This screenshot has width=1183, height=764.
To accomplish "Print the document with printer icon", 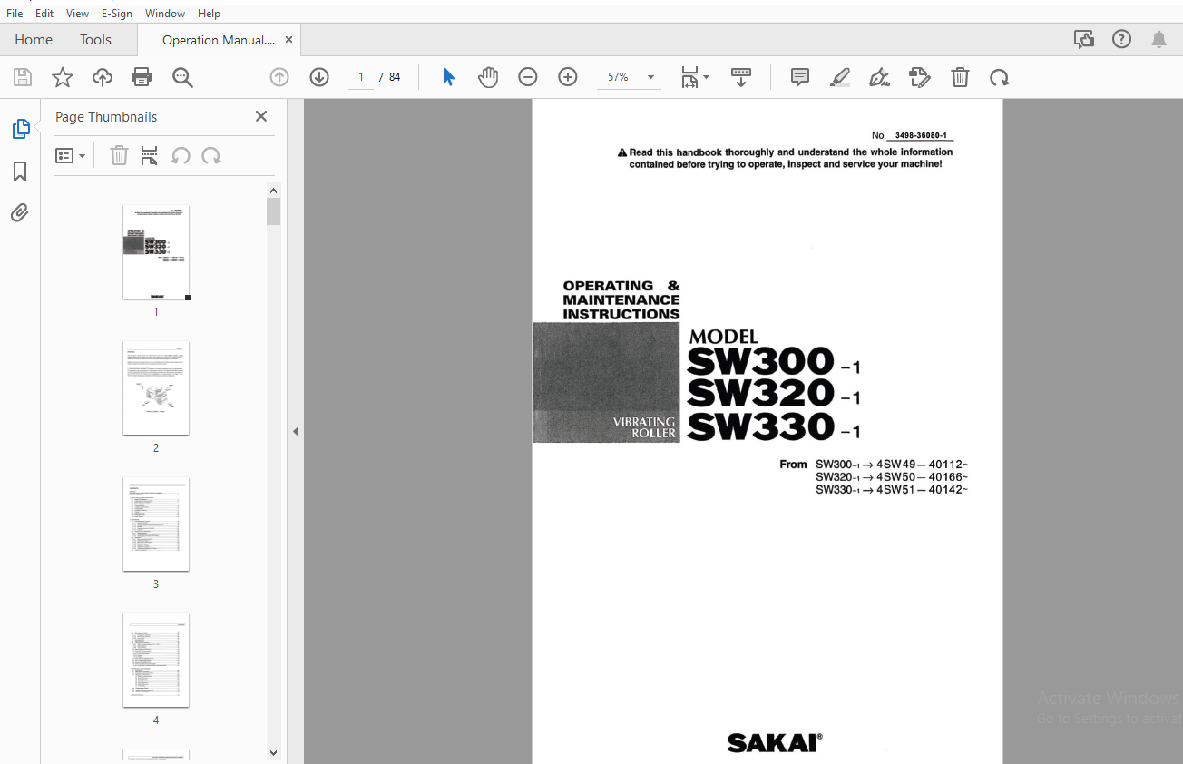I will click(142, 77).
